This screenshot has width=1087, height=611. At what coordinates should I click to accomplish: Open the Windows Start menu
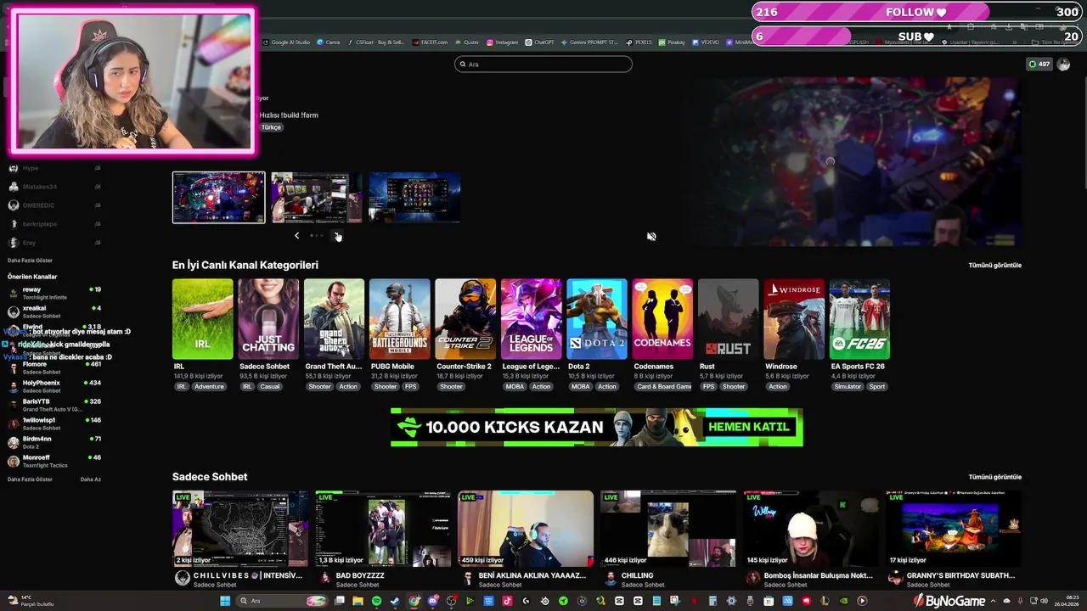click(x=225, y=601)
